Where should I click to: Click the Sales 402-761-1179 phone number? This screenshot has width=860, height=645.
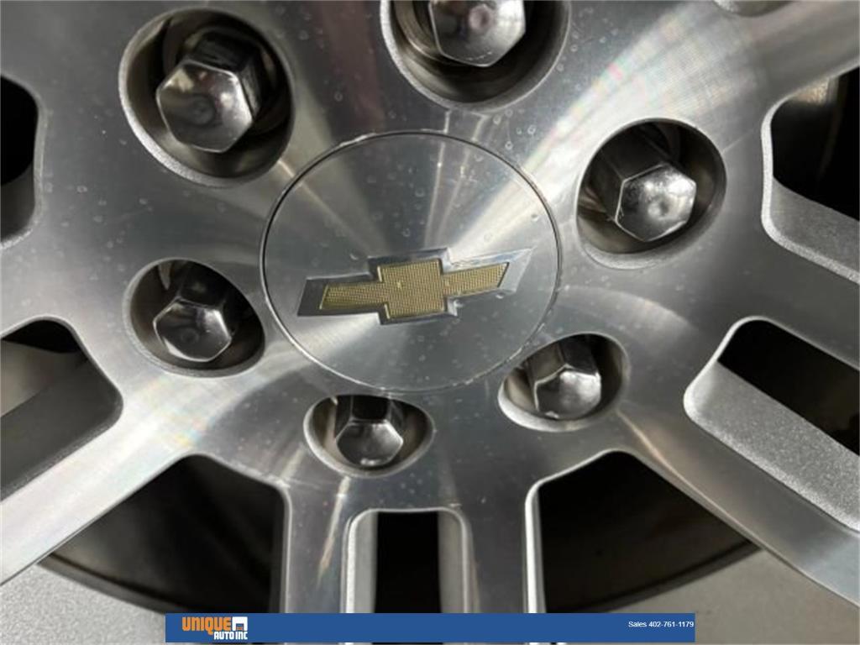660,624
